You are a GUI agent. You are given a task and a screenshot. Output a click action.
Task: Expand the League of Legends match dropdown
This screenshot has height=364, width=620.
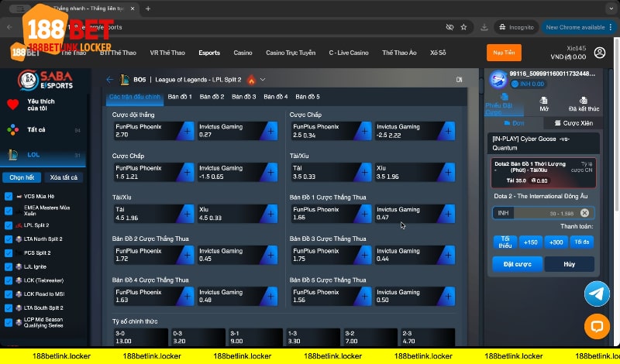(x=263, y=80)
